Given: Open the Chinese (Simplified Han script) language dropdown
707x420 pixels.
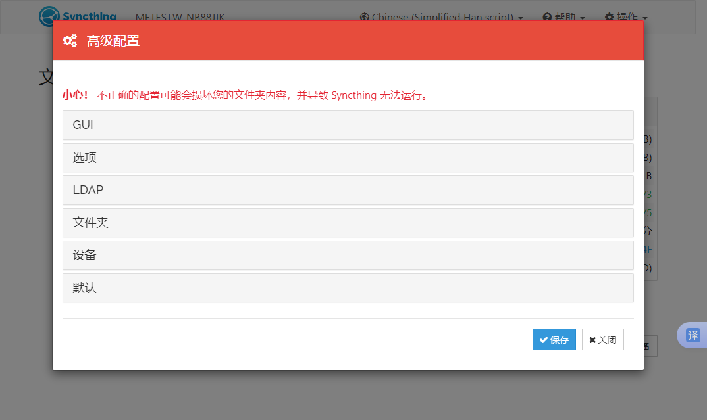Looking at the screenshot, I should coord(441,17).
